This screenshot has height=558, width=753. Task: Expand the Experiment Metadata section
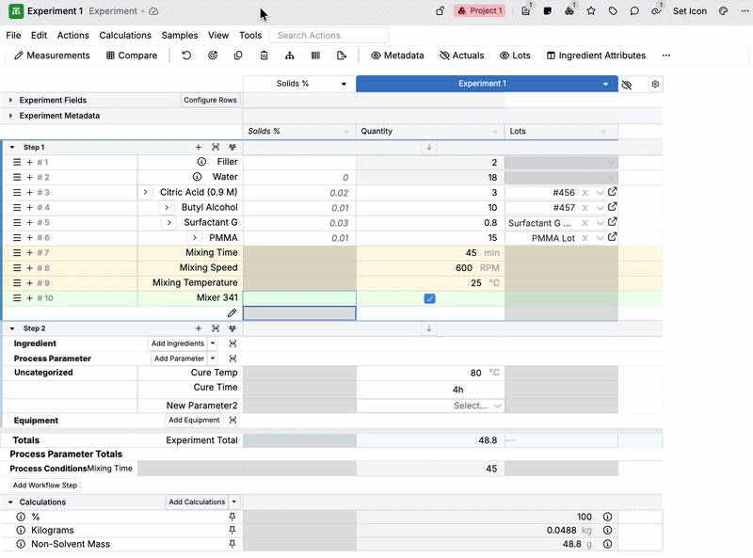point(11,116)
